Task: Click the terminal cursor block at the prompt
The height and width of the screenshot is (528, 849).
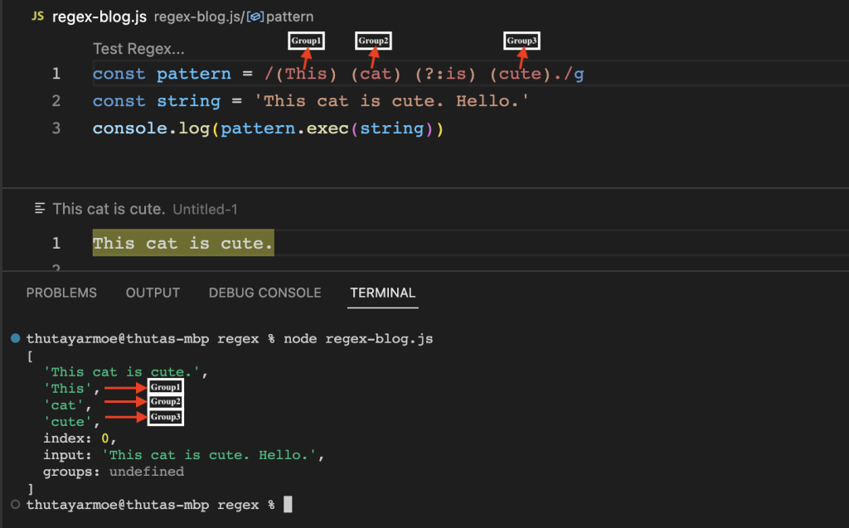Action: [x=286, y=504]
